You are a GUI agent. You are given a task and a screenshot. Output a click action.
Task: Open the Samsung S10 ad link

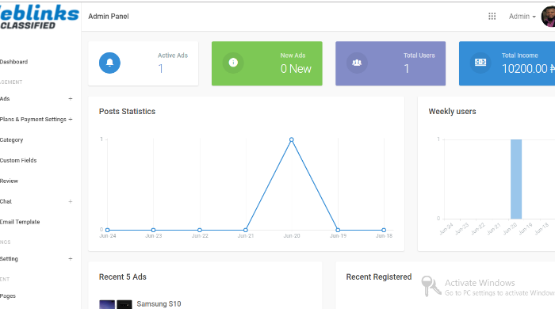point(159,304)
